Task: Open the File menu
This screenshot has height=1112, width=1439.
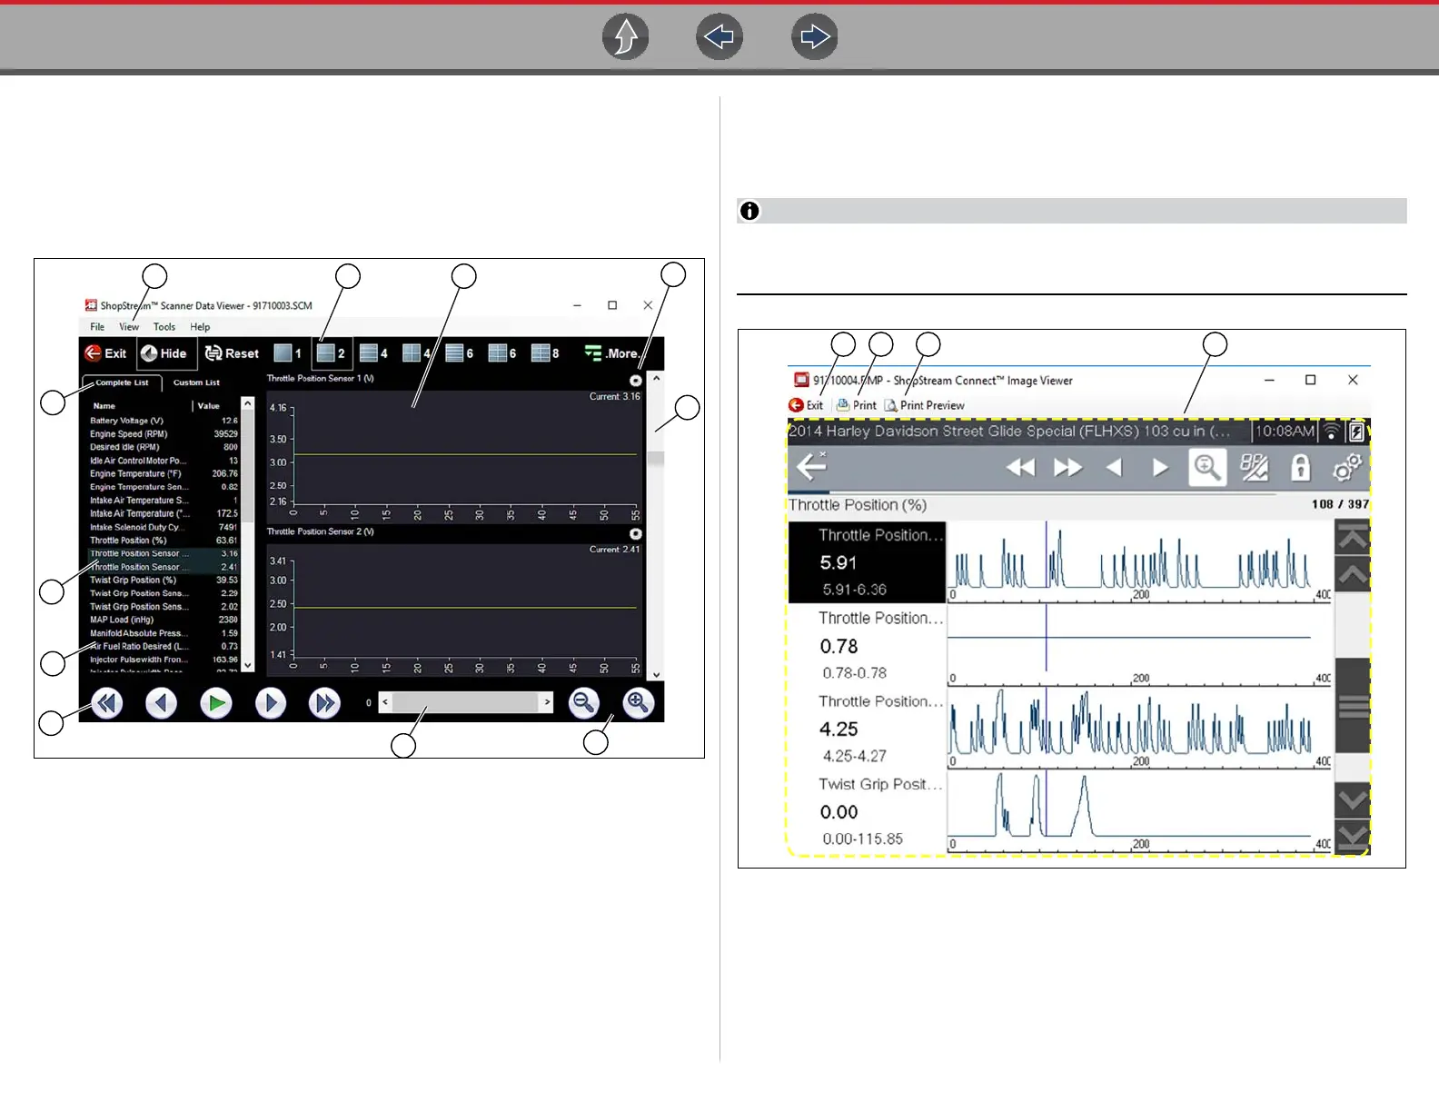Action: click(97, 327)
